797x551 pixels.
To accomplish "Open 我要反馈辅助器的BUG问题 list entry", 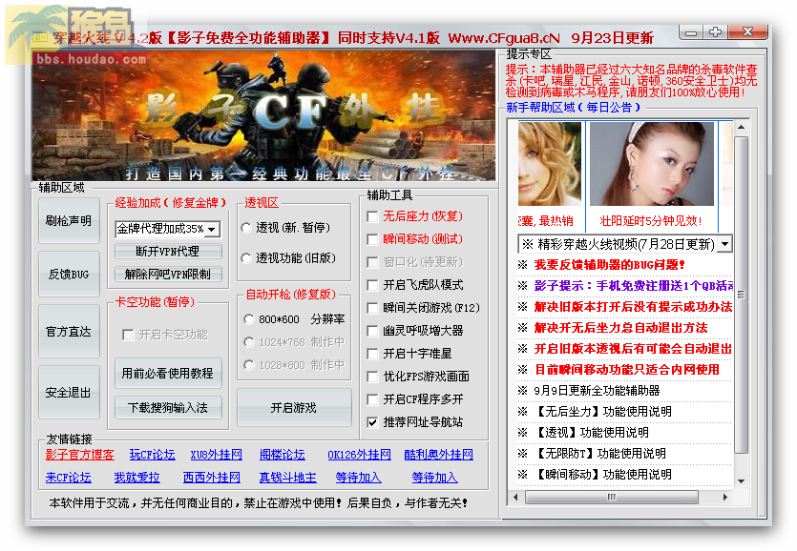I will click(609, 265).
